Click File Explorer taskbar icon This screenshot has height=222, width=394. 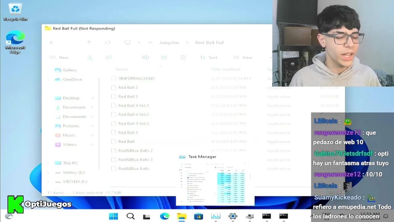[x=182, y=216]
